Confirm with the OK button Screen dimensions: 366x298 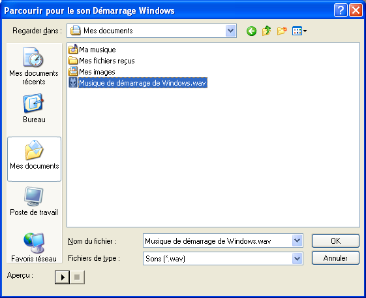[x=335, y=240]
